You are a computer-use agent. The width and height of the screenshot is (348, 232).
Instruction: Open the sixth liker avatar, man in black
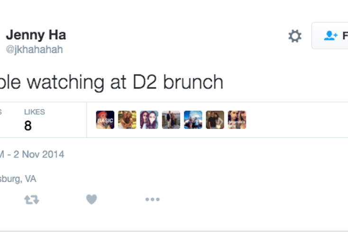(215, 120)
